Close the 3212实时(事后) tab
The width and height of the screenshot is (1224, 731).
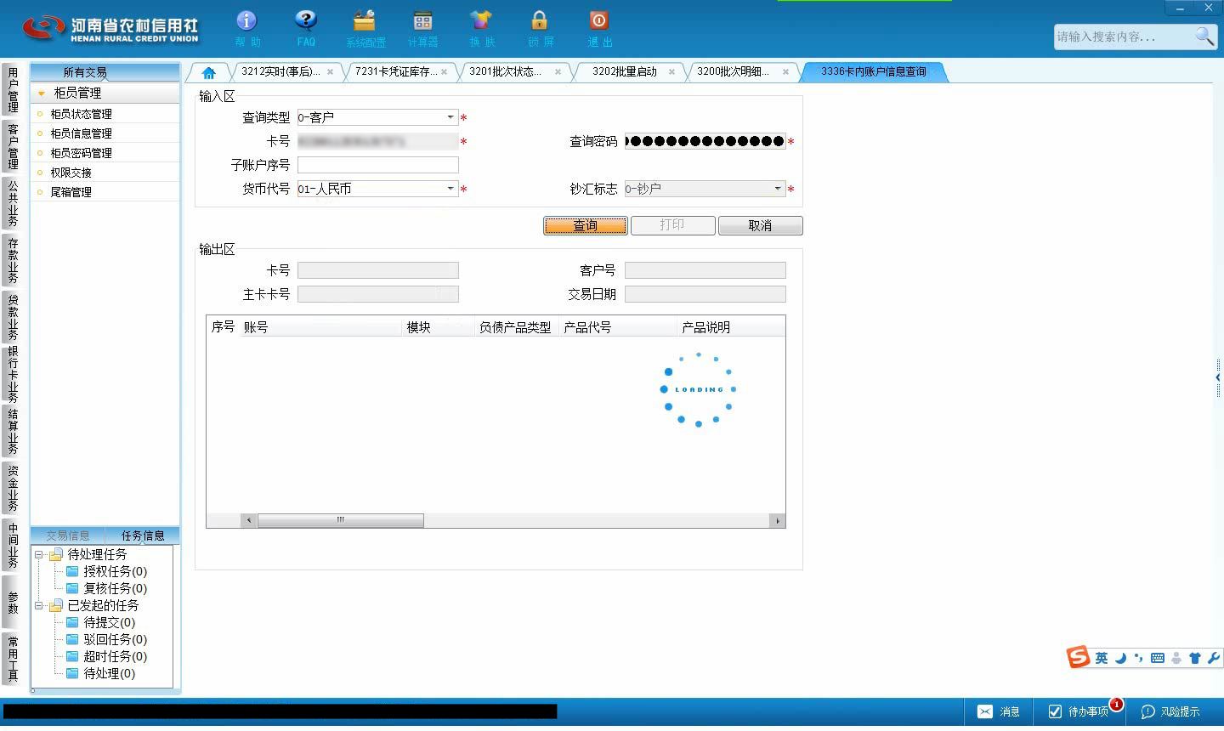pos(330,72)
